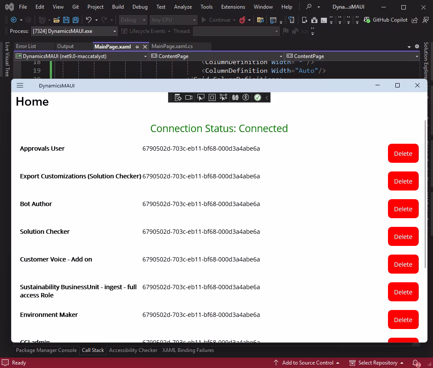Toggle pin on the MainPage.xaml tab
This screenshot has height=368, width=433.
click(137, 47)
